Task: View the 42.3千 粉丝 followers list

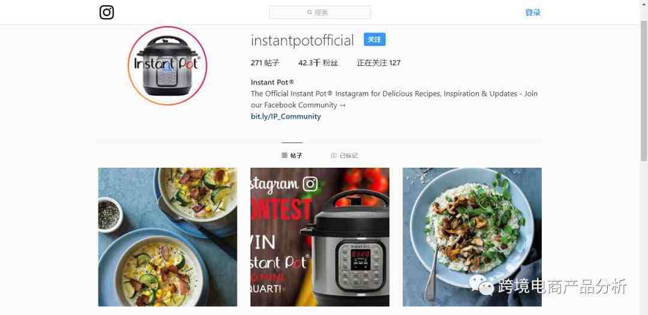Action: 318,63
